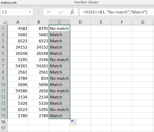The image size is (154, 132).
Task: Click cell C11 showing No match
Action: (59, 91)
